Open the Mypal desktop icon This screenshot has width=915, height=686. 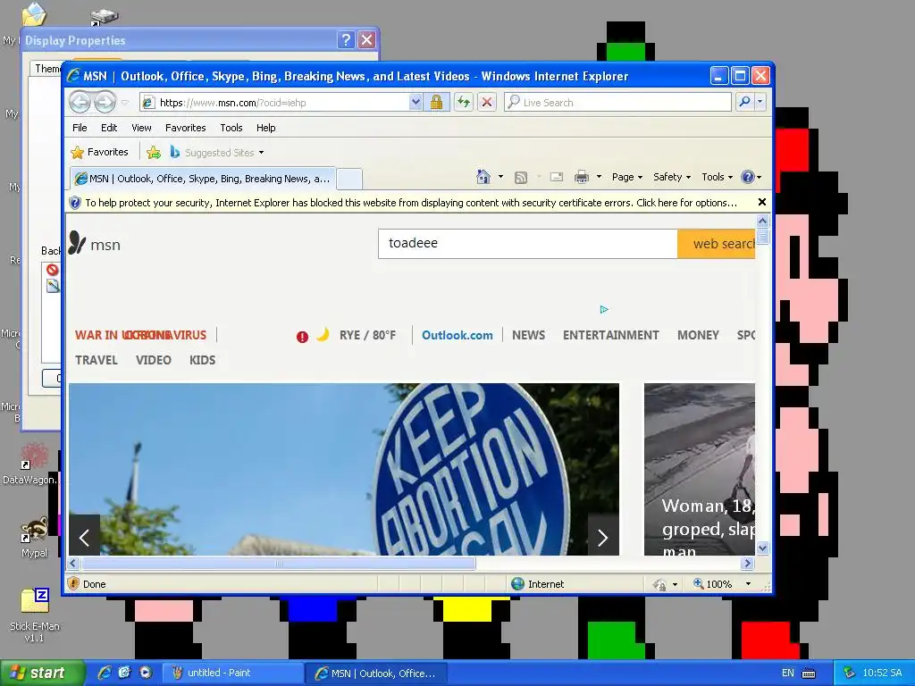coord(34,537)
